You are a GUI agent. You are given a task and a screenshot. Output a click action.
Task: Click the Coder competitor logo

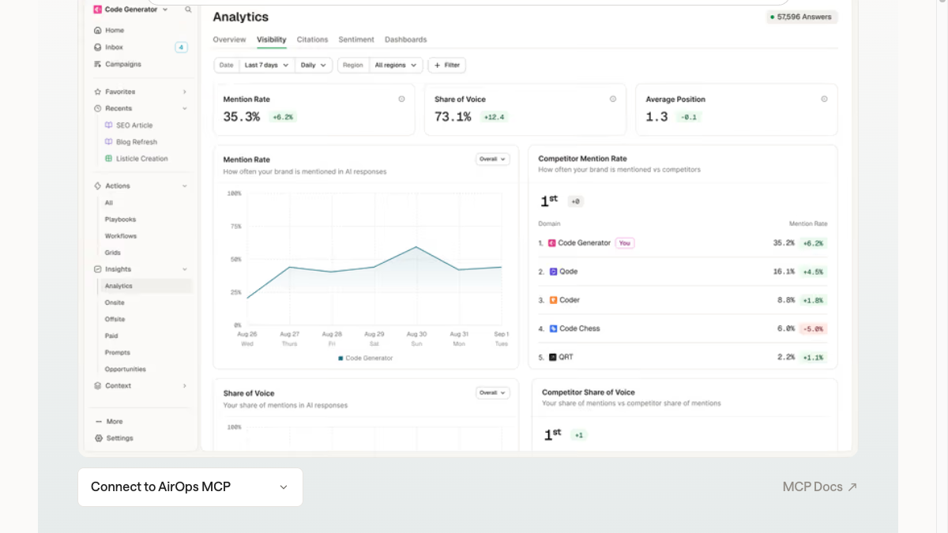point(553,300)
